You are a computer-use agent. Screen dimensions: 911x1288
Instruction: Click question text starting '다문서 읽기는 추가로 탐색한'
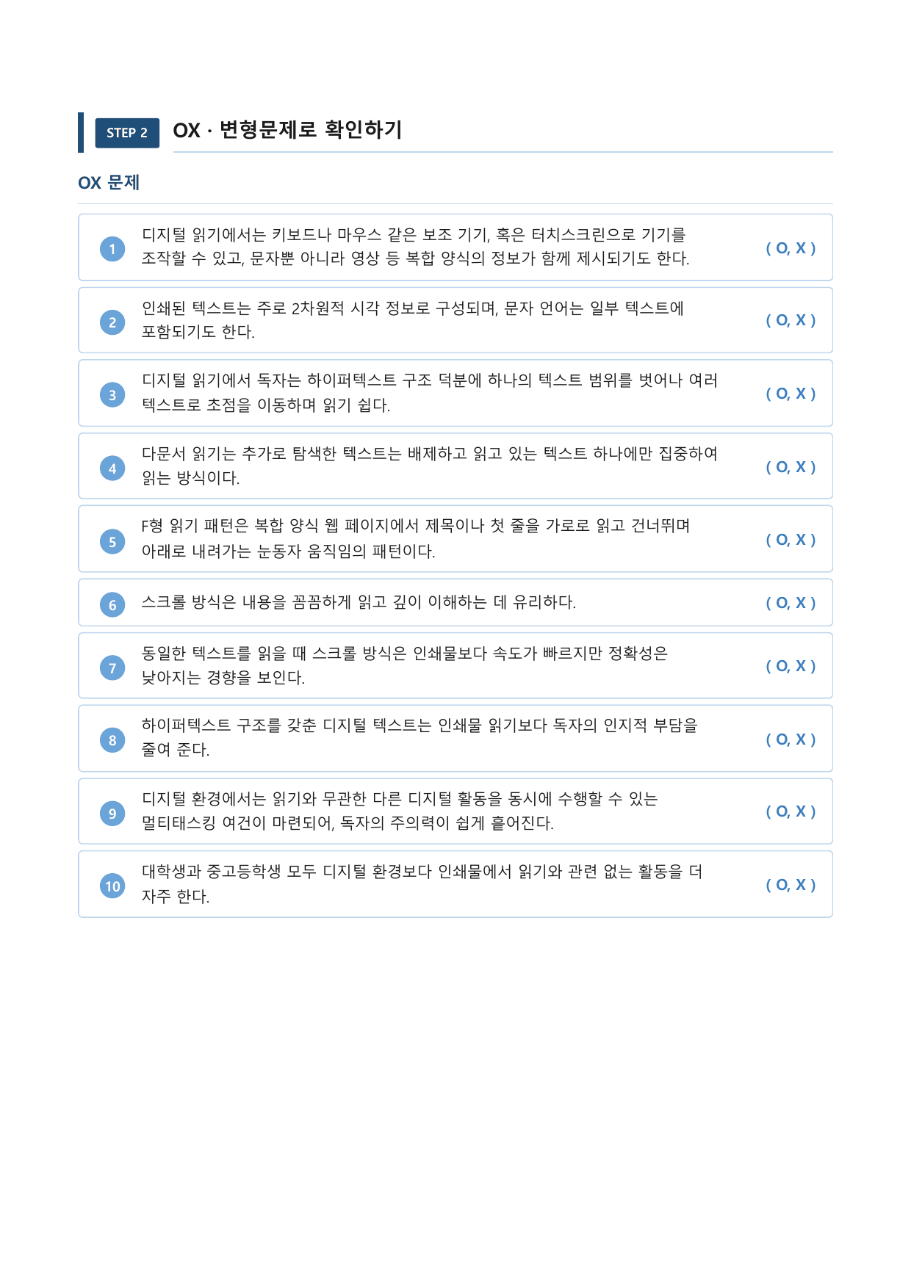430,466
